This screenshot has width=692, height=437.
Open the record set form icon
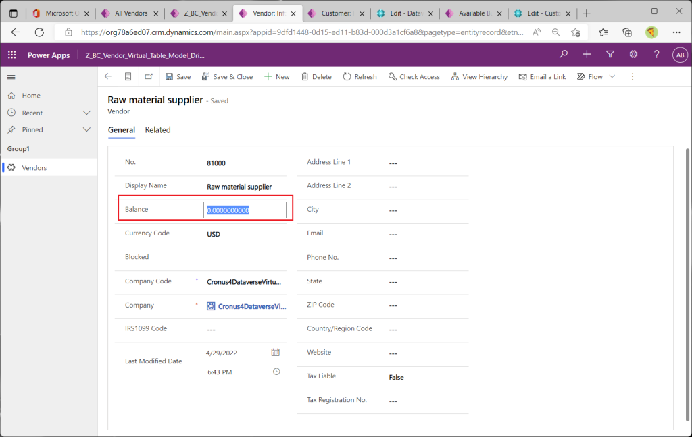(128, 76)
